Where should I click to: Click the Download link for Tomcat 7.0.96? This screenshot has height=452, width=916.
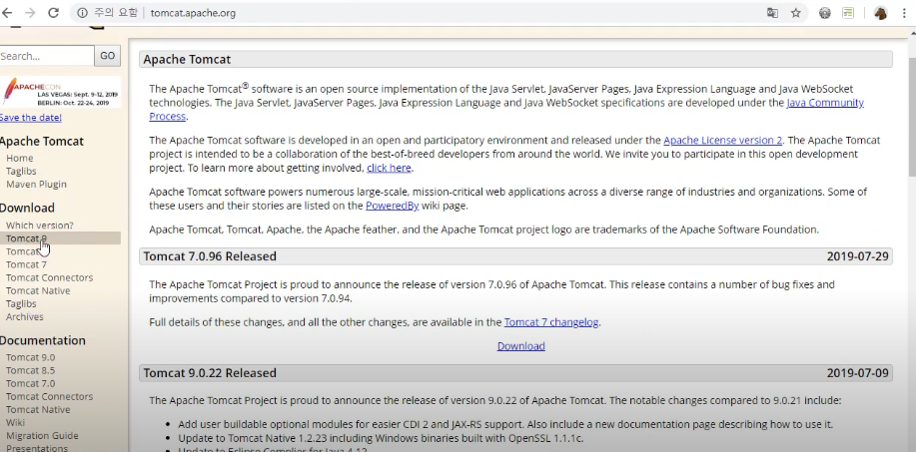coord(521,346)
